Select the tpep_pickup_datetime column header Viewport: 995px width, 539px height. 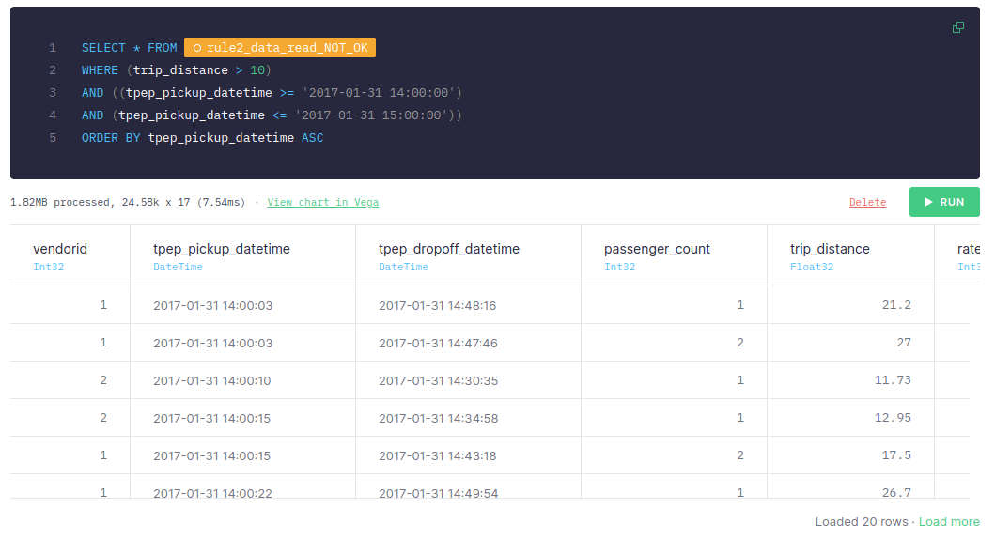pos(222,249)
